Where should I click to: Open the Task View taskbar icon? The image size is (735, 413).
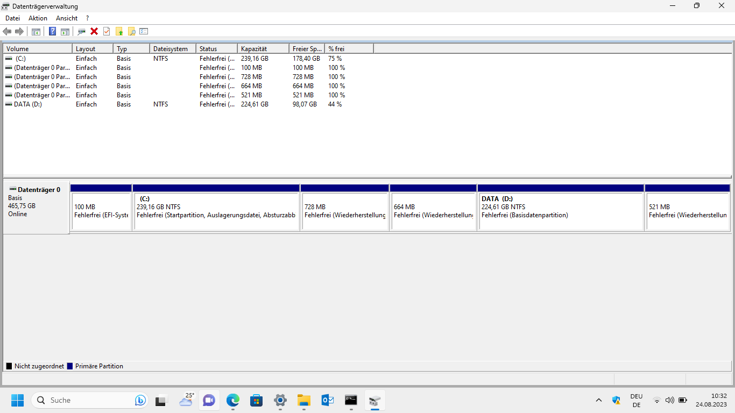tap(160, 400)
